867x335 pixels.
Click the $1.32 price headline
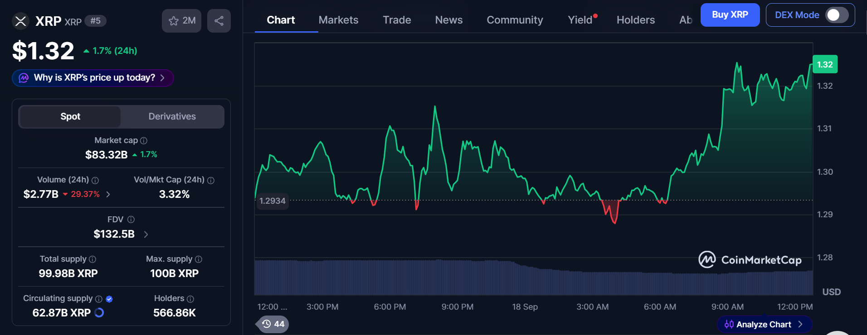click(x=43, y=51)
